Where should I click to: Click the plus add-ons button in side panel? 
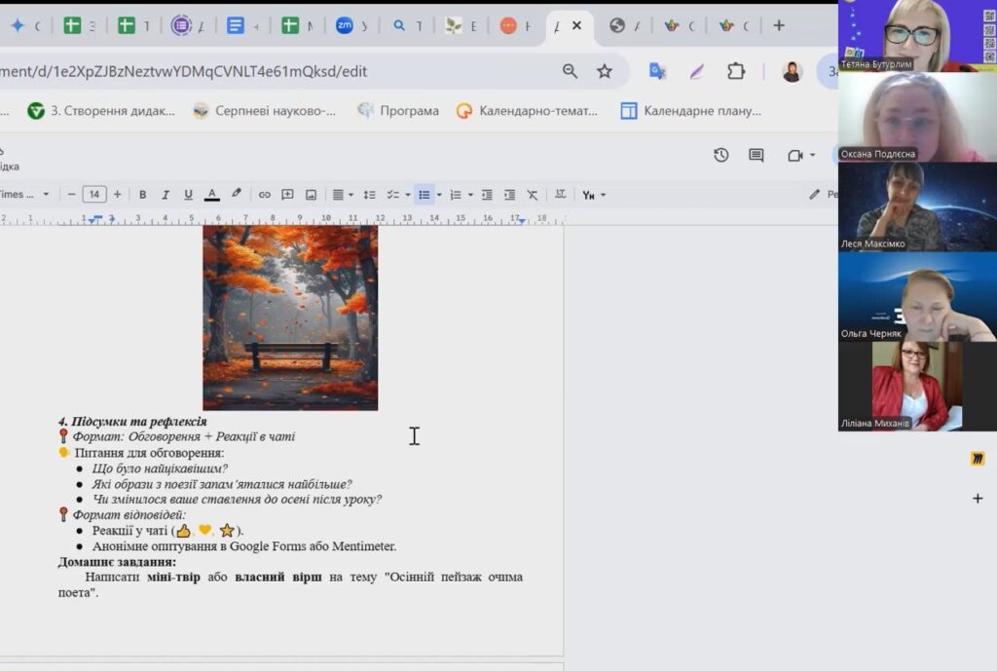click(x=978, y=498)
